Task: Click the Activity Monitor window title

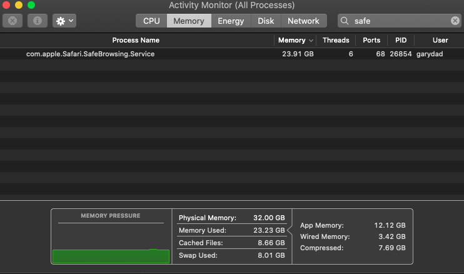Action: point(232,5)
